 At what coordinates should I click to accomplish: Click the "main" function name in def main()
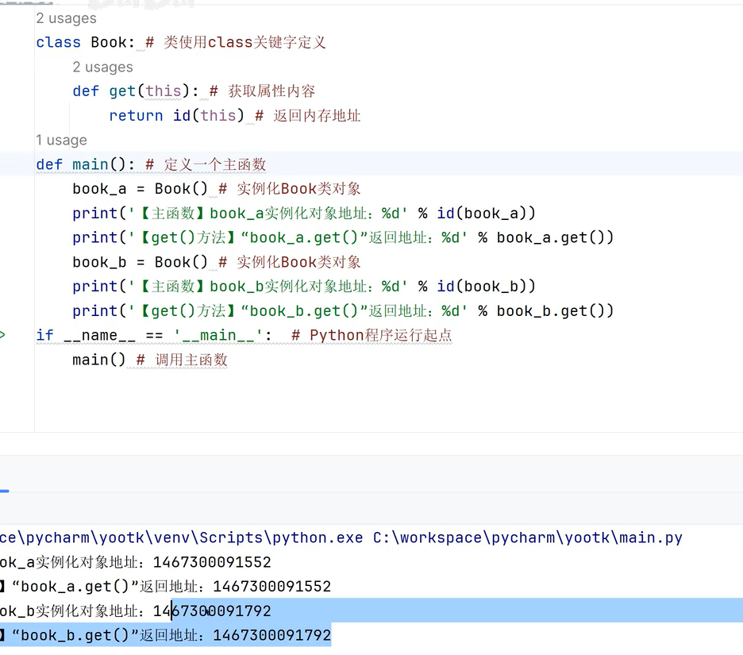(90, 164)
